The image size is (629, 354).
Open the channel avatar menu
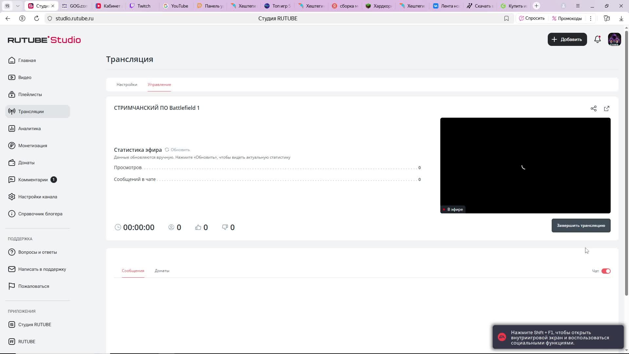(614, 39)
